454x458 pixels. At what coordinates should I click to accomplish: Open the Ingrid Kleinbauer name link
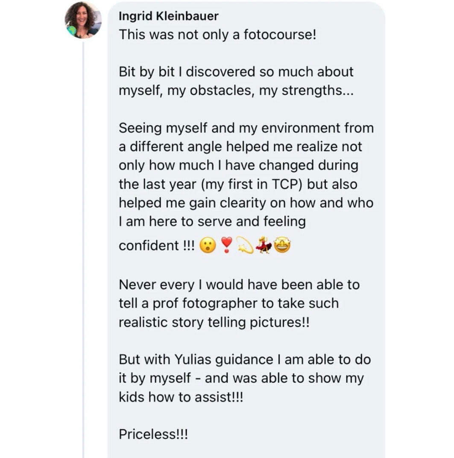click(168, 16)
